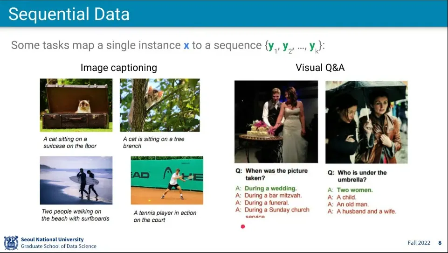Click the slide number 8
This screenshot has width=448, height=253.
point(440,243)
